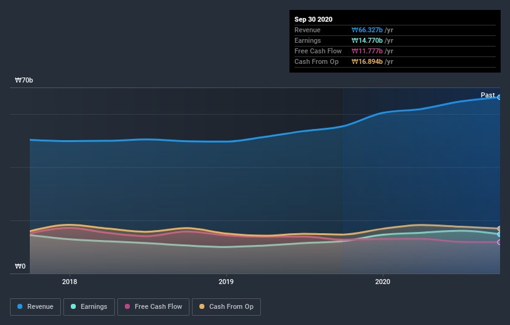The width and height of the screenshot is (510, 325).
Task: Click the ₩70b y-axis label
Action: point(24,80)
